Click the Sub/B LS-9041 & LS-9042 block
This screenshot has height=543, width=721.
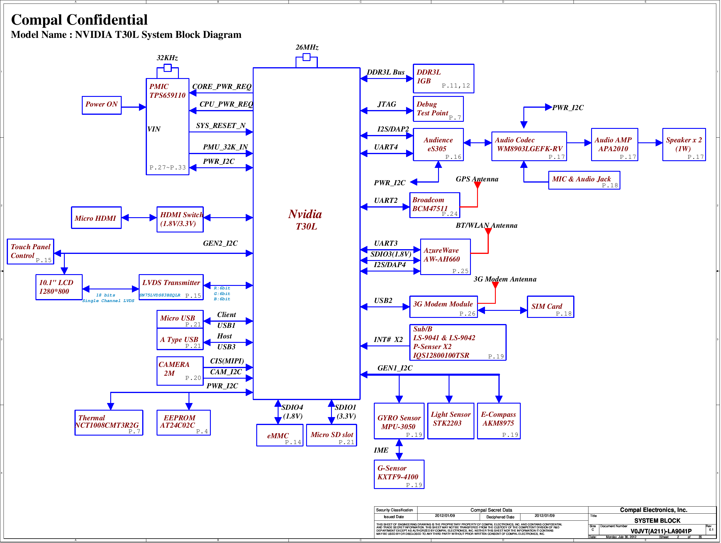point(458,342)
